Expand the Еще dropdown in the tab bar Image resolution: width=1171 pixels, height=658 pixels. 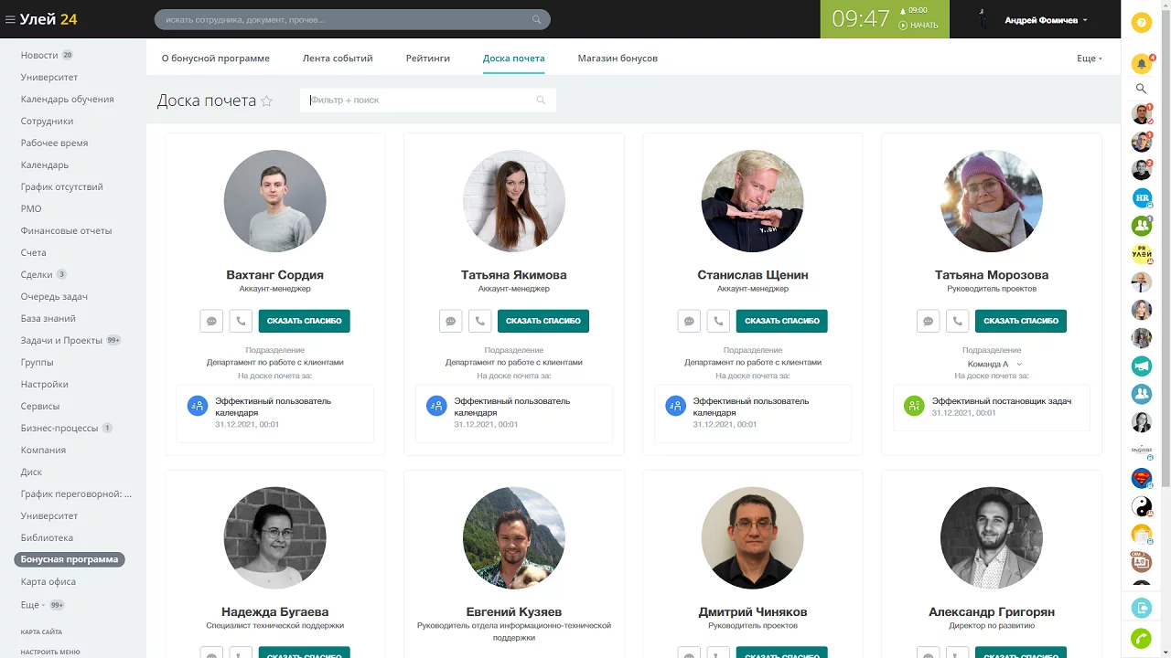[x=1089, y=58]
